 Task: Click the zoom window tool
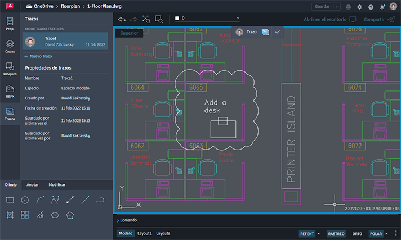point(159,19)
